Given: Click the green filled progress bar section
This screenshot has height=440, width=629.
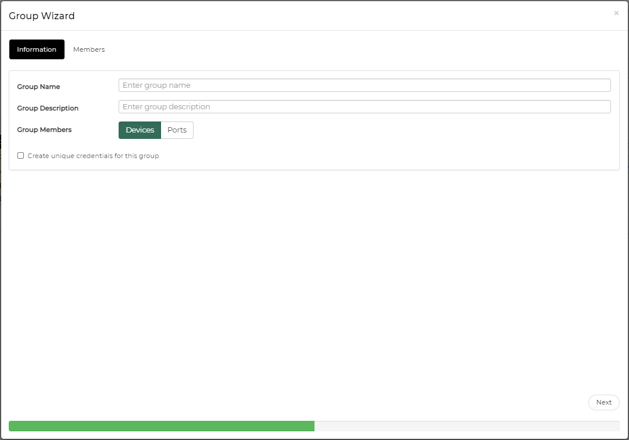Looking at the screenshot, I should (162, 426).
